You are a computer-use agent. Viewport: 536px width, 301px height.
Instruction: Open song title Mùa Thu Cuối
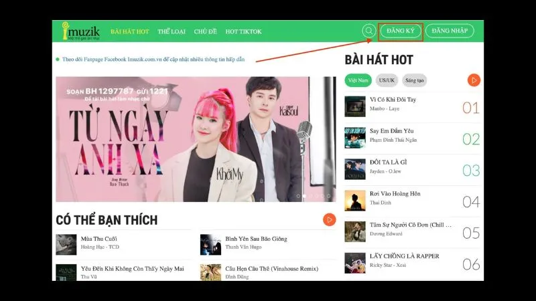pos(98,239)
